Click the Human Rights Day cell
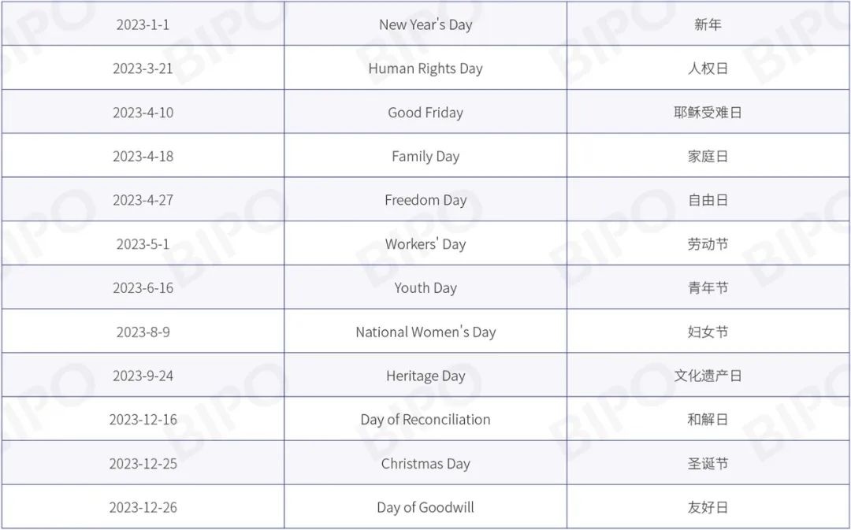 (x=425, y=69)
